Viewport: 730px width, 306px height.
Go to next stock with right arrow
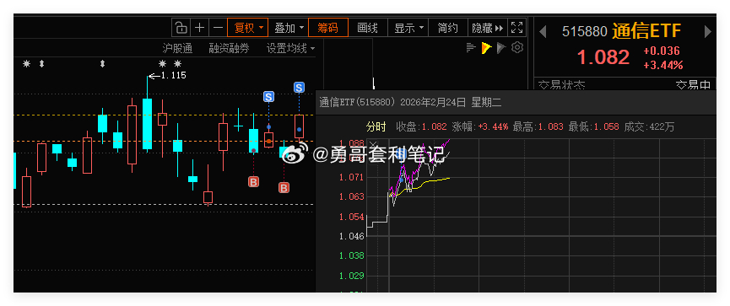point(708,32)
